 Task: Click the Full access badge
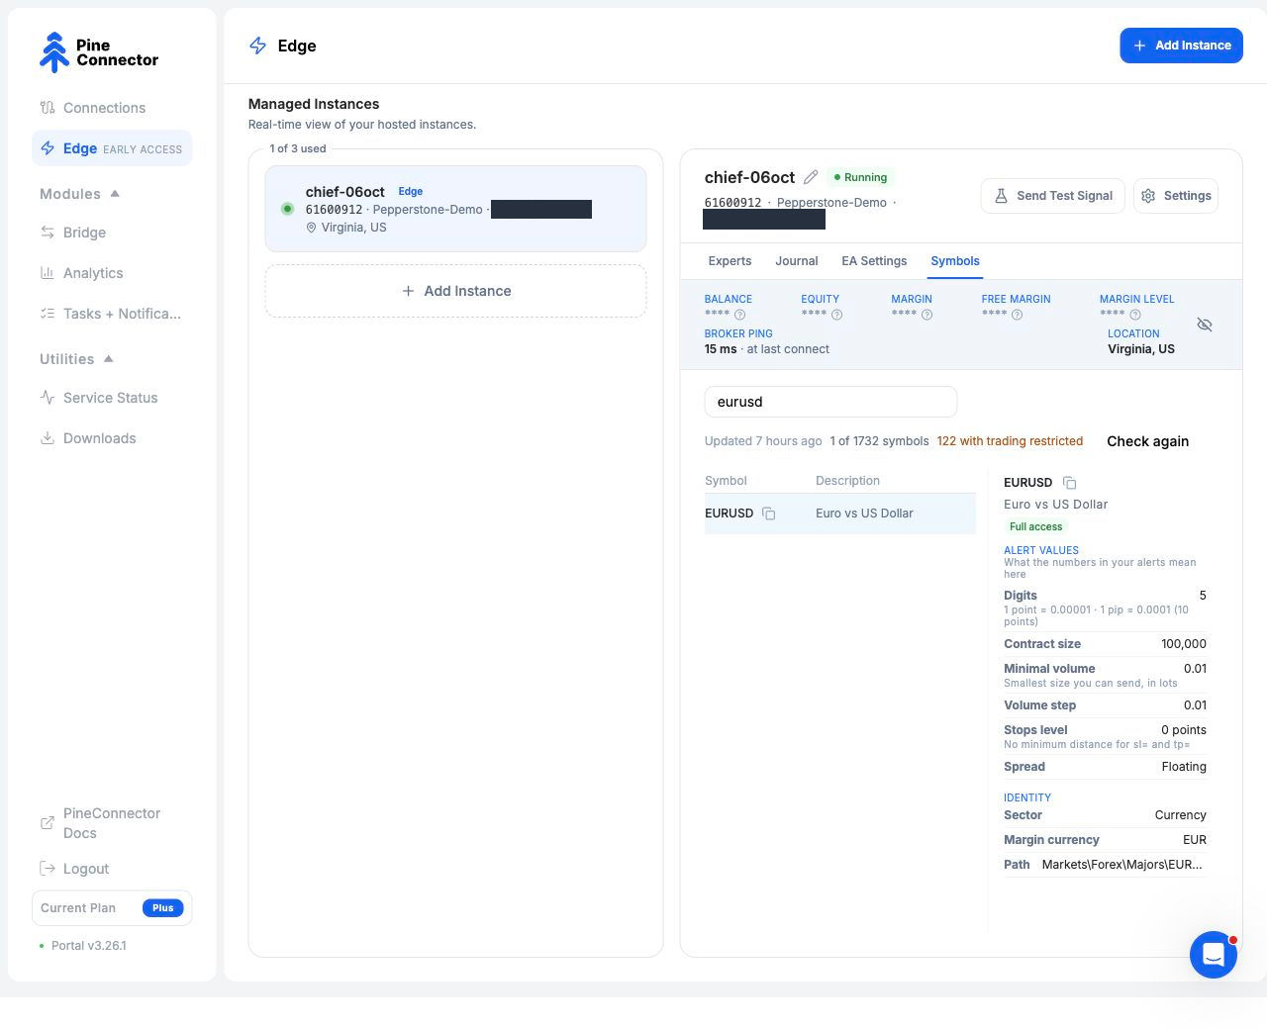pyautogui.click(x=1035, y=527)
